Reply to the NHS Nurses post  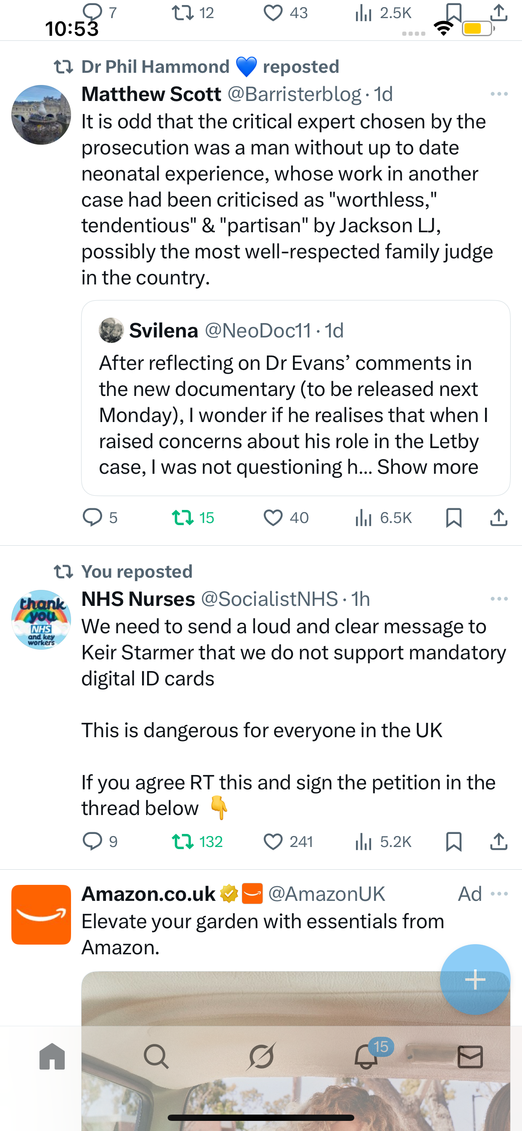[92, 841]
